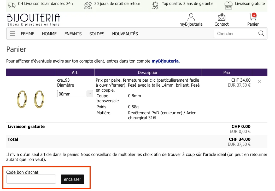Follow the myBijouteria account link in text
The height and width of the screenshot is (191, 275).
click(165, 61)
